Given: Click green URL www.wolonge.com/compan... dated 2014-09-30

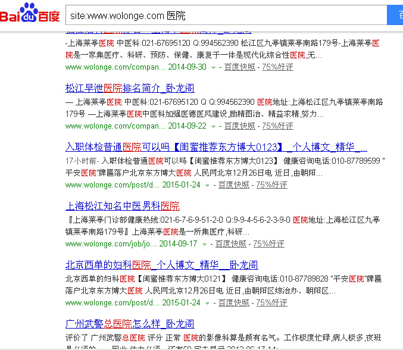Looking at the screenshot, I should 115,67.
